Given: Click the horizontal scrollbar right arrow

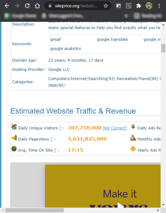Looking at the screenshot, I should (x=158, y=210).
